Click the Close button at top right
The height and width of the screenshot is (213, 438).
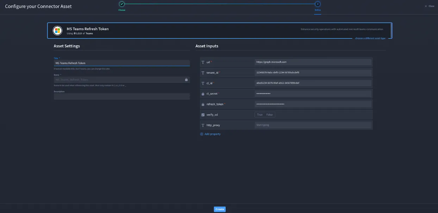point(430,6)
